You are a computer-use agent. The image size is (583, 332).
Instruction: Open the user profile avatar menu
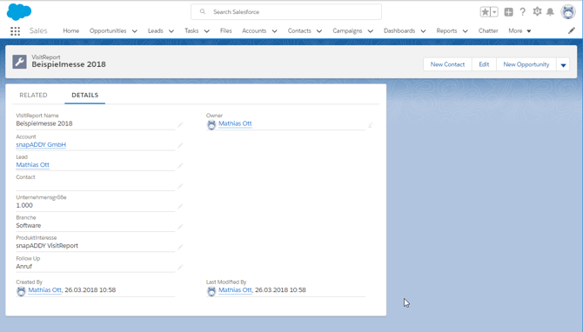[568, 12]
